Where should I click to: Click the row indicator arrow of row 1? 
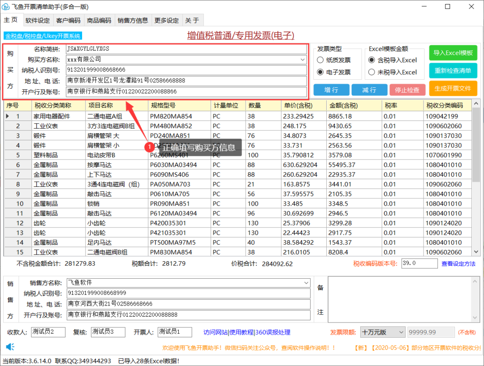point(8,116)
